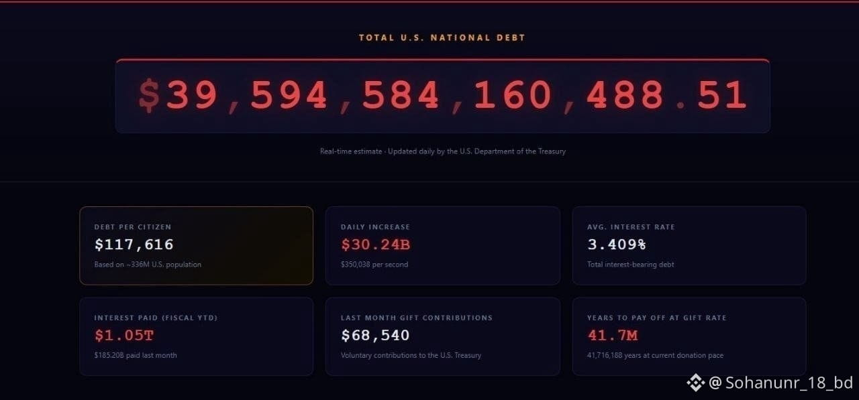The width and height of the screenshot is (859, 400).
Task: Click the large national debt counter display
Action: point(443,96)
